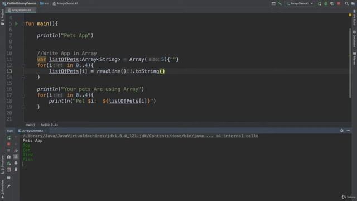
Task: Click the red stop button in toolbar
Action: click(339, 3)
